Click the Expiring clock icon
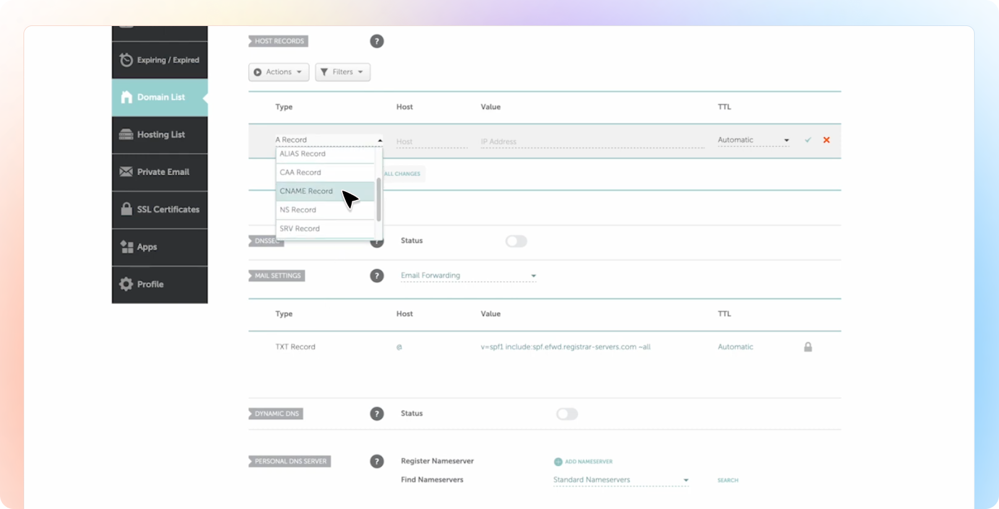Image resolution: width=999 pixels, height=509 pixels. coord(126,60)
